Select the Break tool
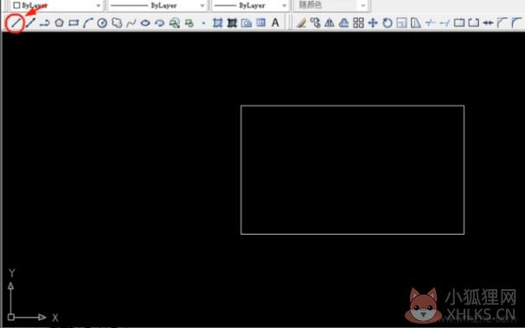The width and height of the screenshot is (525, 328). click(x=473, y=23)
